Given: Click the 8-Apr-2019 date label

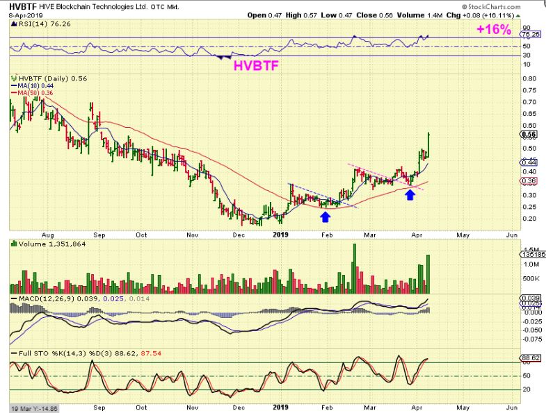Looking at the screenshot, I should coord(26,15).
